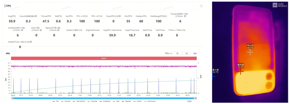
Task: Click the Avg(FPS+InterFrame) label
Action: [112, 30]
